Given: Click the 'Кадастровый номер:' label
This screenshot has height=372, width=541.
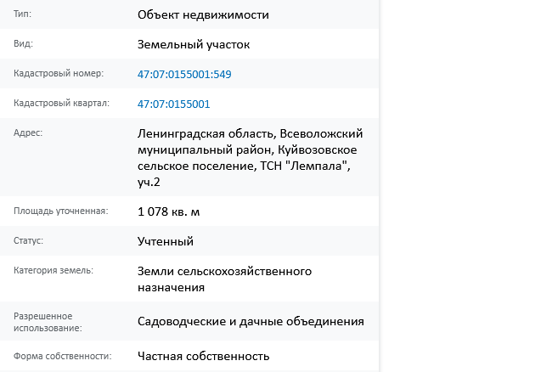Looking at the screenshot, I should (59, 73).
